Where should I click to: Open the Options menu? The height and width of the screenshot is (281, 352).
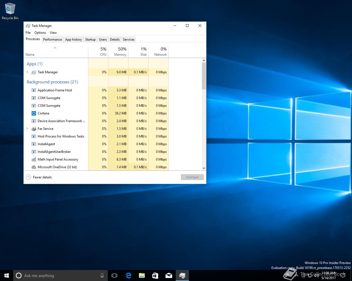[40, 33]
